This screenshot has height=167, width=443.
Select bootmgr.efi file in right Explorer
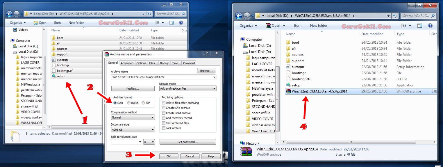(301, 79)
